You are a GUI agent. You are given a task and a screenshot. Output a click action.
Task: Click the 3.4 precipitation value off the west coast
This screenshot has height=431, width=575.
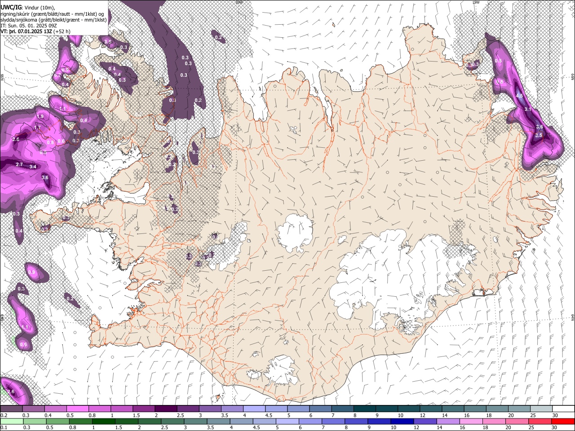[33, 167]
